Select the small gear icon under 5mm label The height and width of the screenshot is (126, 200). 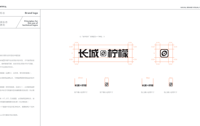[x=107, y=84]
